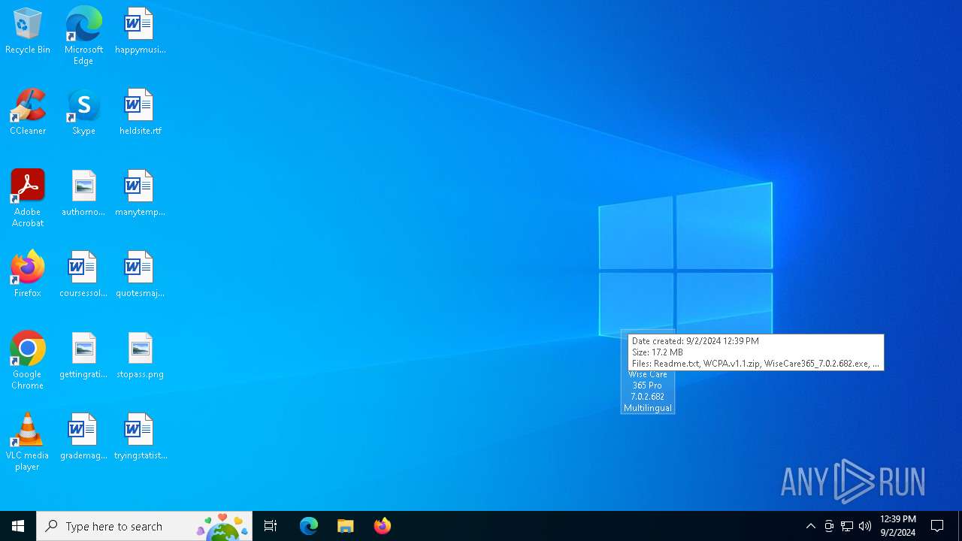
Task: Select the manytemp... Word document
Action: coord(140,194)
